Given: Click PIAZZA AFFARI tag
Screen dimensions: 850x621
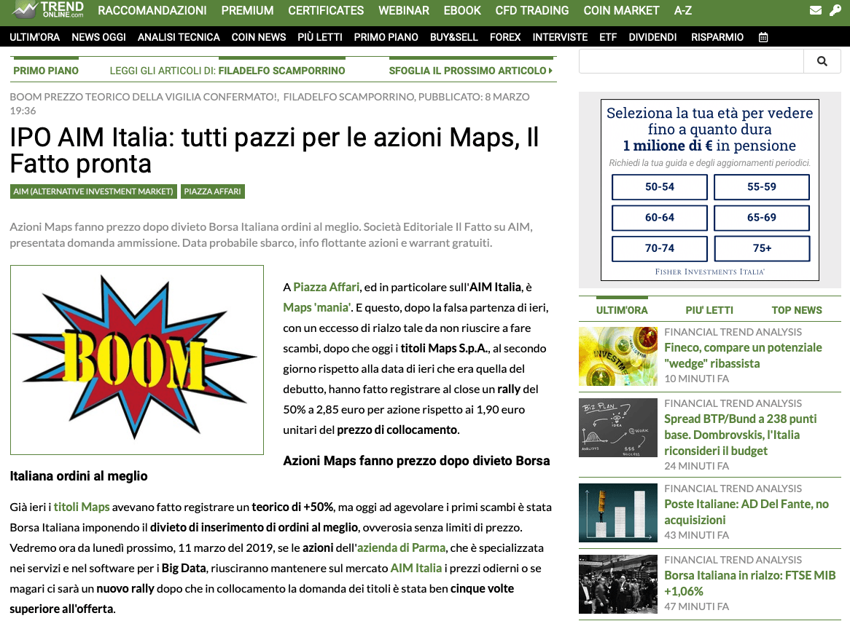Looking at the screenshot, I should tap(213, 191).
